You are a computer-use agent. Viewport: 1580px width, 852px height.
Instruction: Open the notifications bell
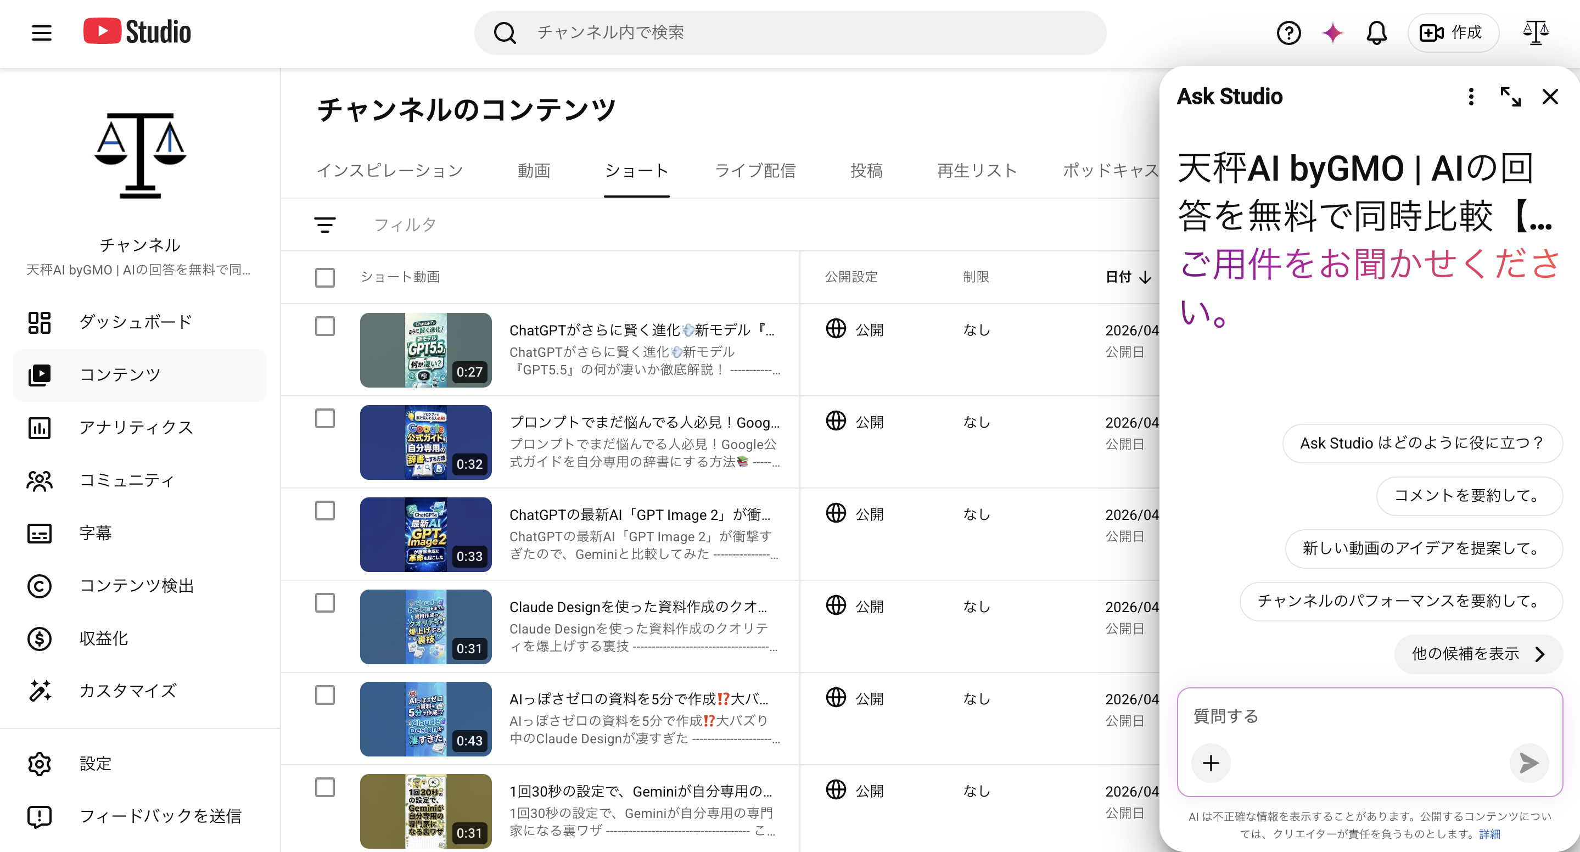point(1376,32)
